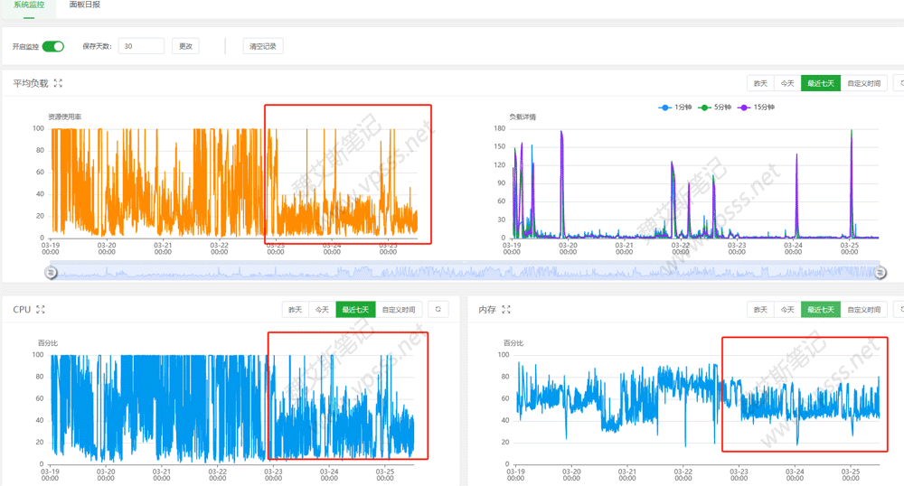The height and width of the screenshot is (486, 904).
Task: Click the 平均负载 panel refresh icon
Action: [899, 83]
